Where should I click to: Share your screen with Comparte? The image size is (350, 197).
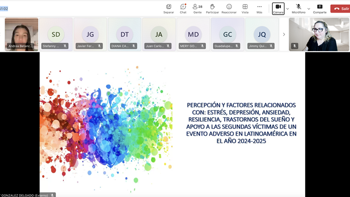tap(319, 7)
